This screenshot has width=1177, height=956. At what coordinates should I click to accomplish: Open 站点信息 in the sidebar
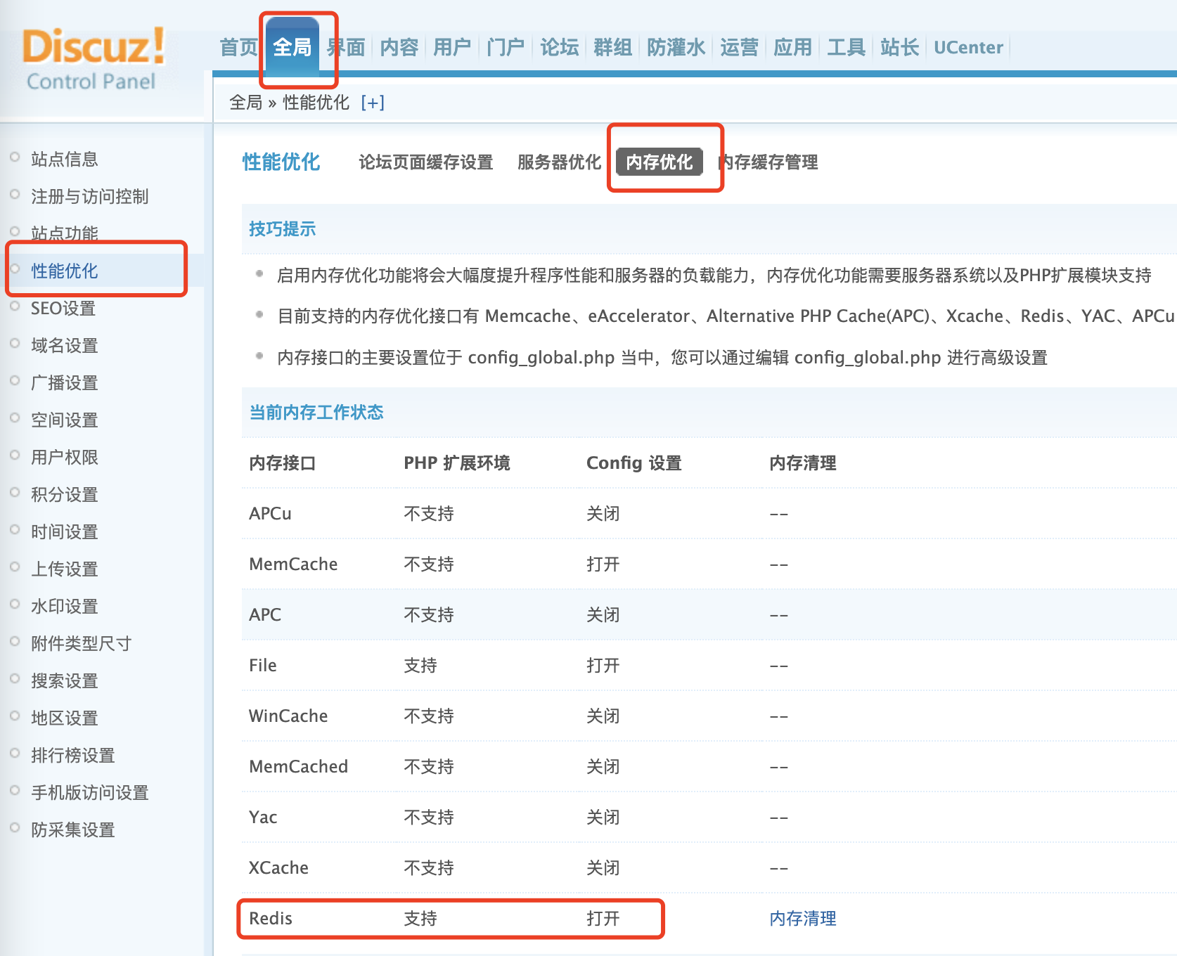tap(65, 159)
